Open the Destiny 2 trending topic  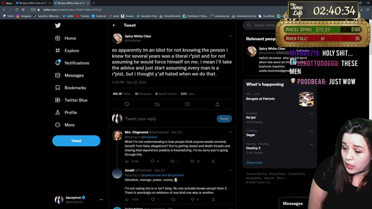(253, 148)
